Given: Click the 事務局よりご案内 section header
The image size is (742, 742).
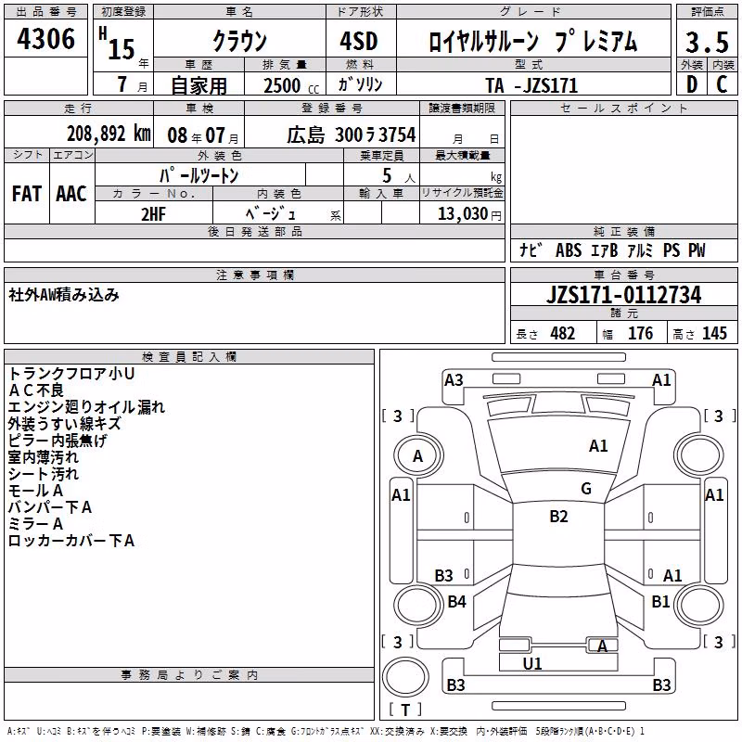Looking at the screenshot, I should click(x=189, y=675).
